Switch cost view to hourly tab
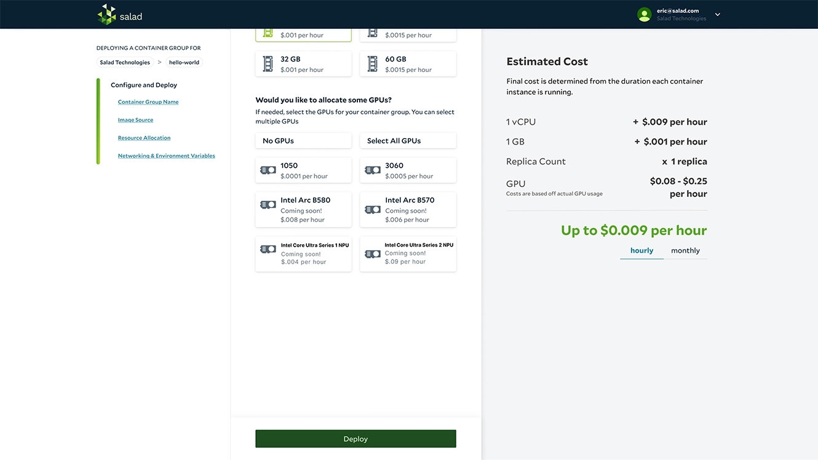Viewport: 818px width, 460px height. (x=641, y=251)
